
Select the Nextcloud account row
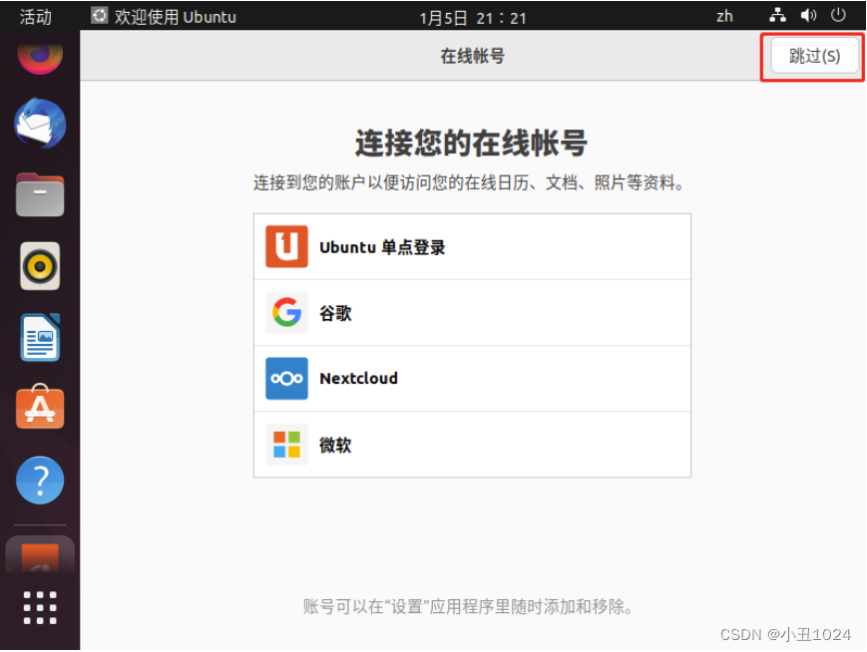pos(472,379)
